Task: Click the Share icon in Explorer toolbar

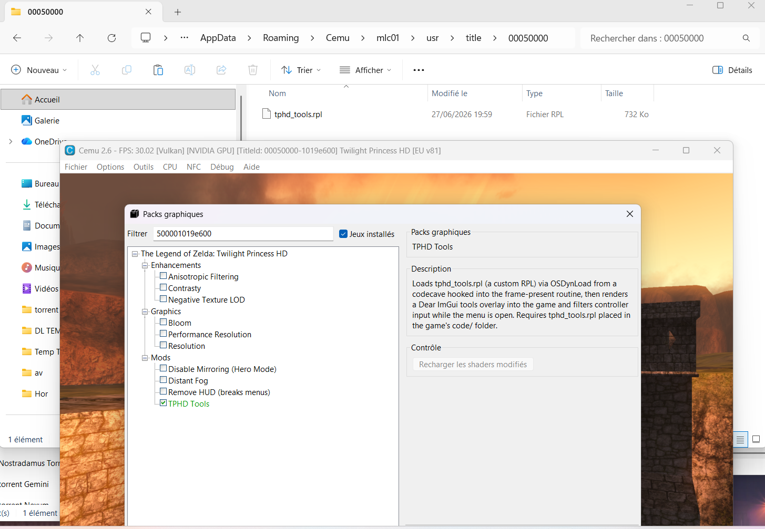Action: pyautogui.click(x=221, y=70)
